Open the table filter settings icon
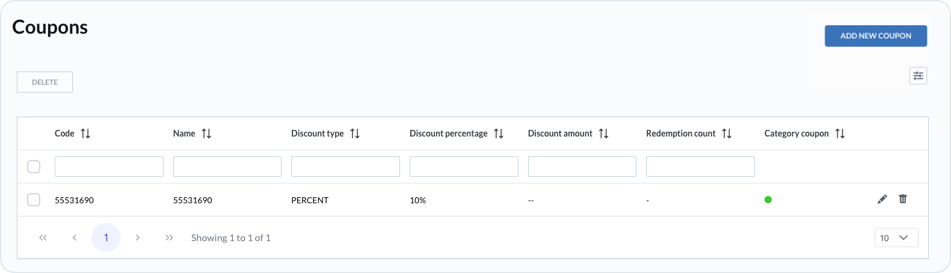 pos(918,76)
